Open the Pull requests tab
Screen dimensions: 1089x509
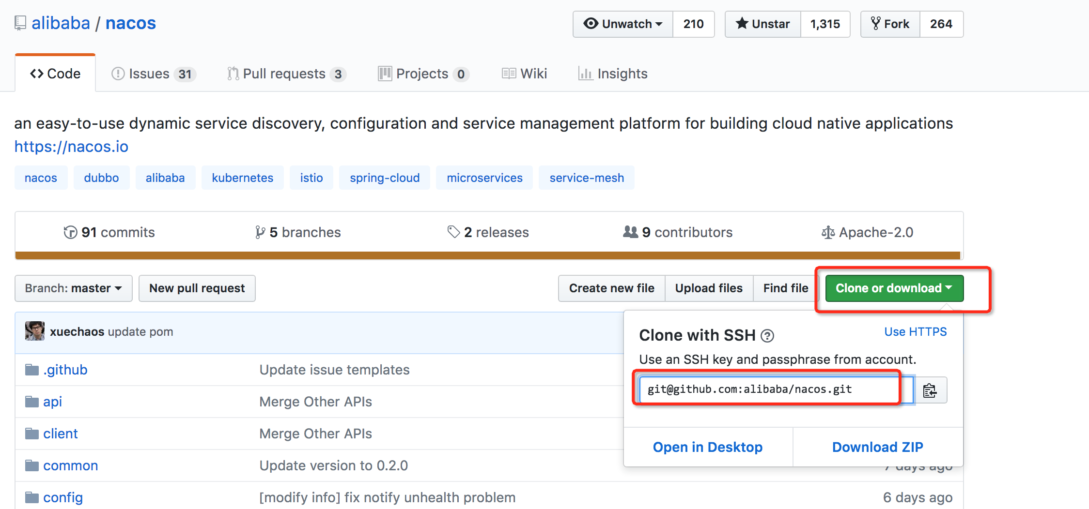286,74
